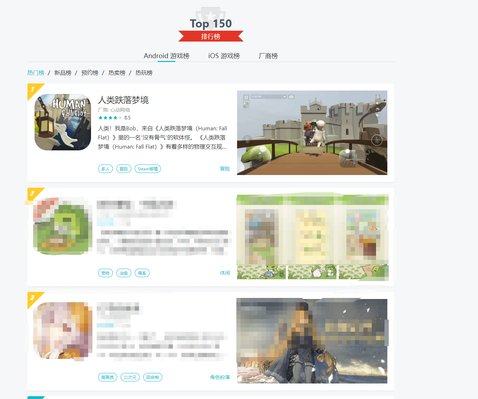The image size is (478, 399).
Task: Open the anime girl game icon ranked third
Action: click(x=63, y=331)
